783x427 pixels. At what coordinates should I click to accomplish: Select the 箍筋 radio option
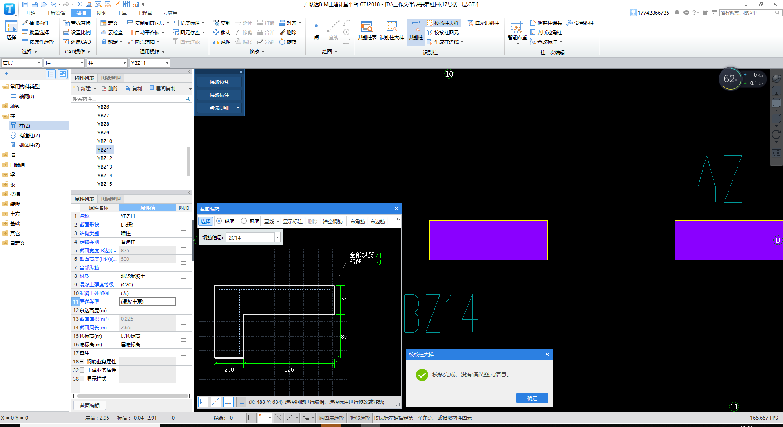[244, 221]
